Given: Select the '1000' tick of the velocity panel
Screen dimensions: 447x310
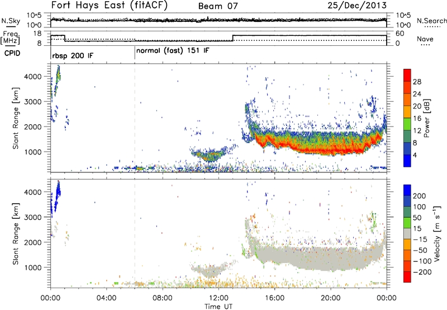Looking at the screenshot, I should tap(33, 267).
